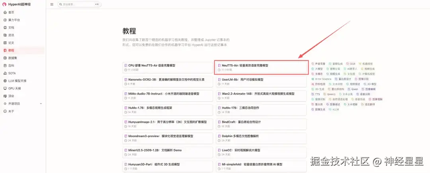Filter by the 目标检测 tag
This screenshot has height=173, width=430.
(x=319, y=84)
